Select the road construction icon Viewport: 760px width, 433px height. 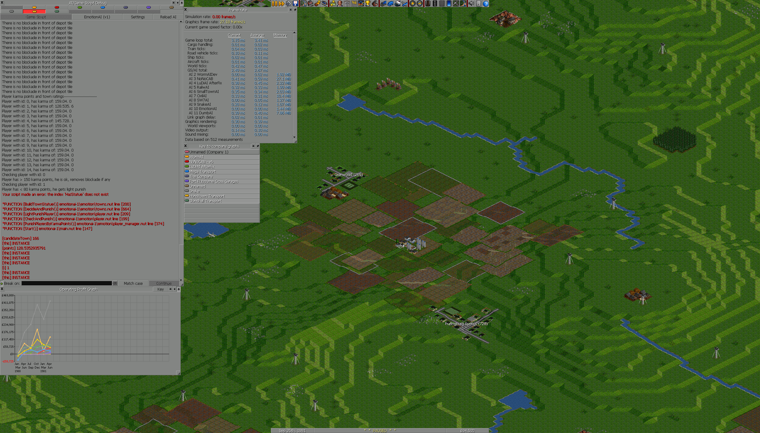tap(435, 4)
